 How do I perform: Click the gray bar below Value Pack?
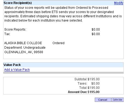click(x=63, y=73)
